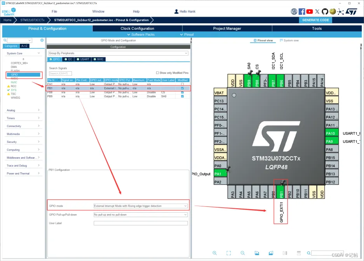Screen dimensions: 364x261
Task: Click the pin search magnifier icon
Action: click(x=308, y=253)
